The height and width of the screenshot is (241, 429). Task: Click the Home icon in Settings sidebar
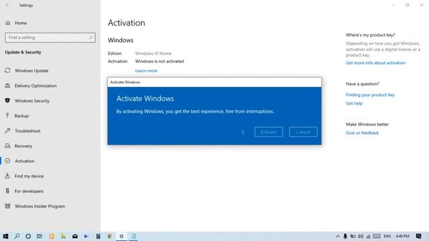(x=7, y=23)
